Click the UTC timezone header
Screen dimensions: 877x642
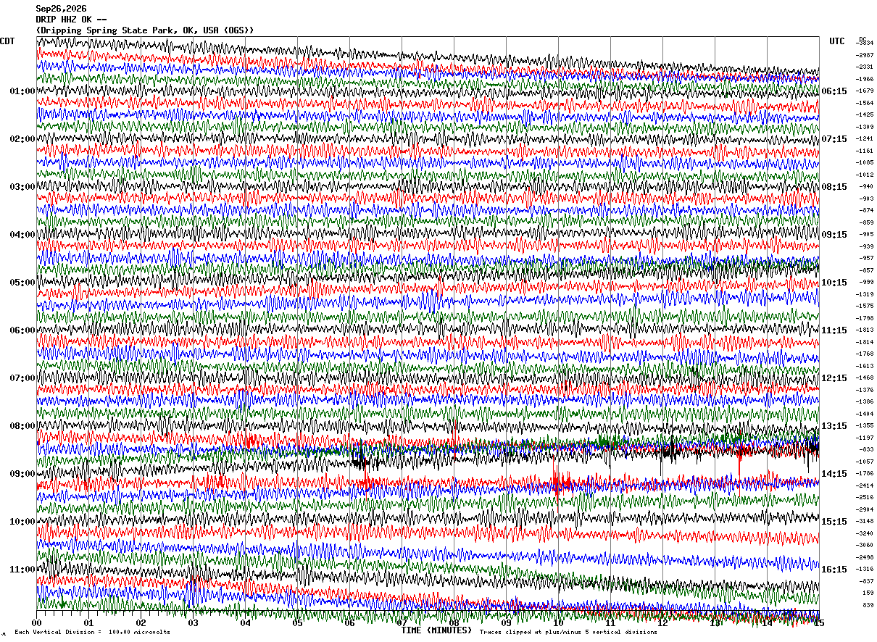(x=837, y=41)
